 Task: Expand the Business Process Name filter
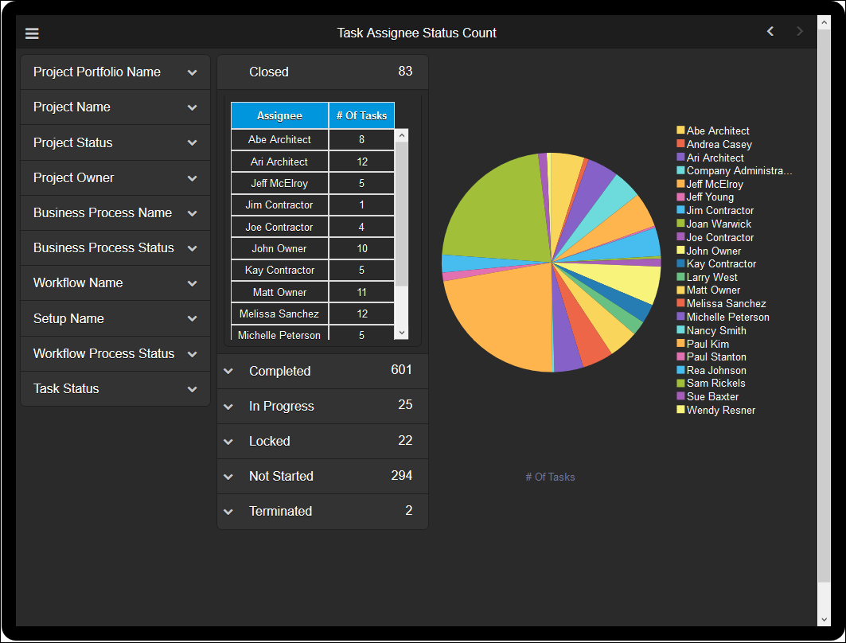click(115, 213)
